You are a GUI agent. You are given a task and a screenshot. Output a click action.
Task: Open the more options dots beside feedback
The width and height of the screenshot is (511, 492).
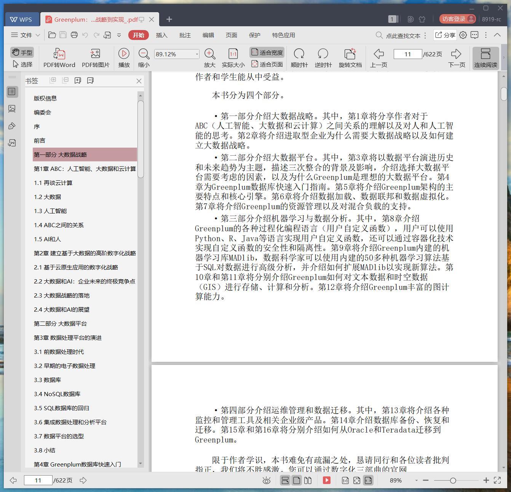pos(486,35)
